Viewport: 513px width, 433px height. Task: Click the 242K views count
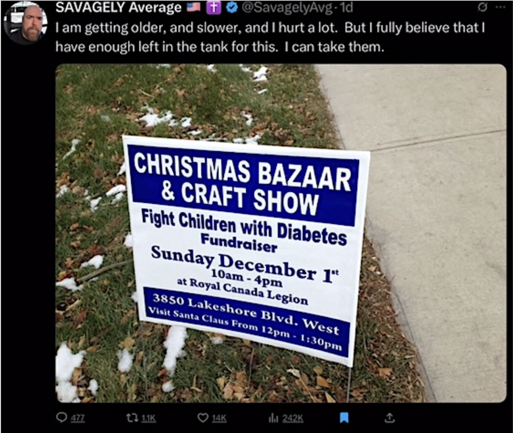pos(293,418)
